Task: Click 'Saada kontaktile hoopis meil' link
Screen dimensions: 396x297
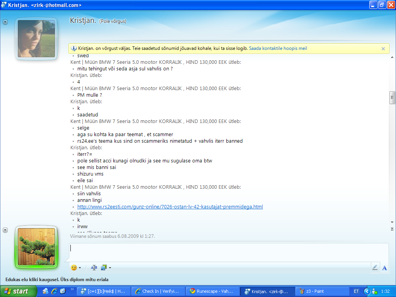Action: tap(278, 49)
